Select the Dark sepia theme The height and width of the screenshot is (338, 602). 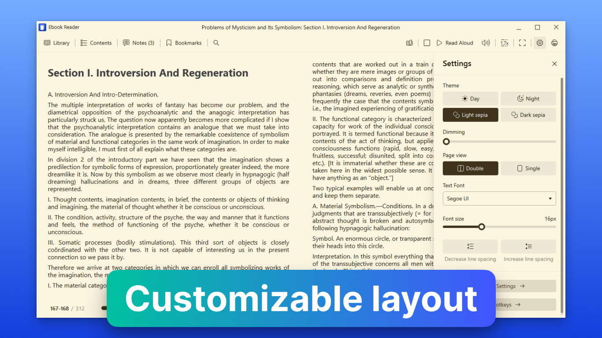528,115
